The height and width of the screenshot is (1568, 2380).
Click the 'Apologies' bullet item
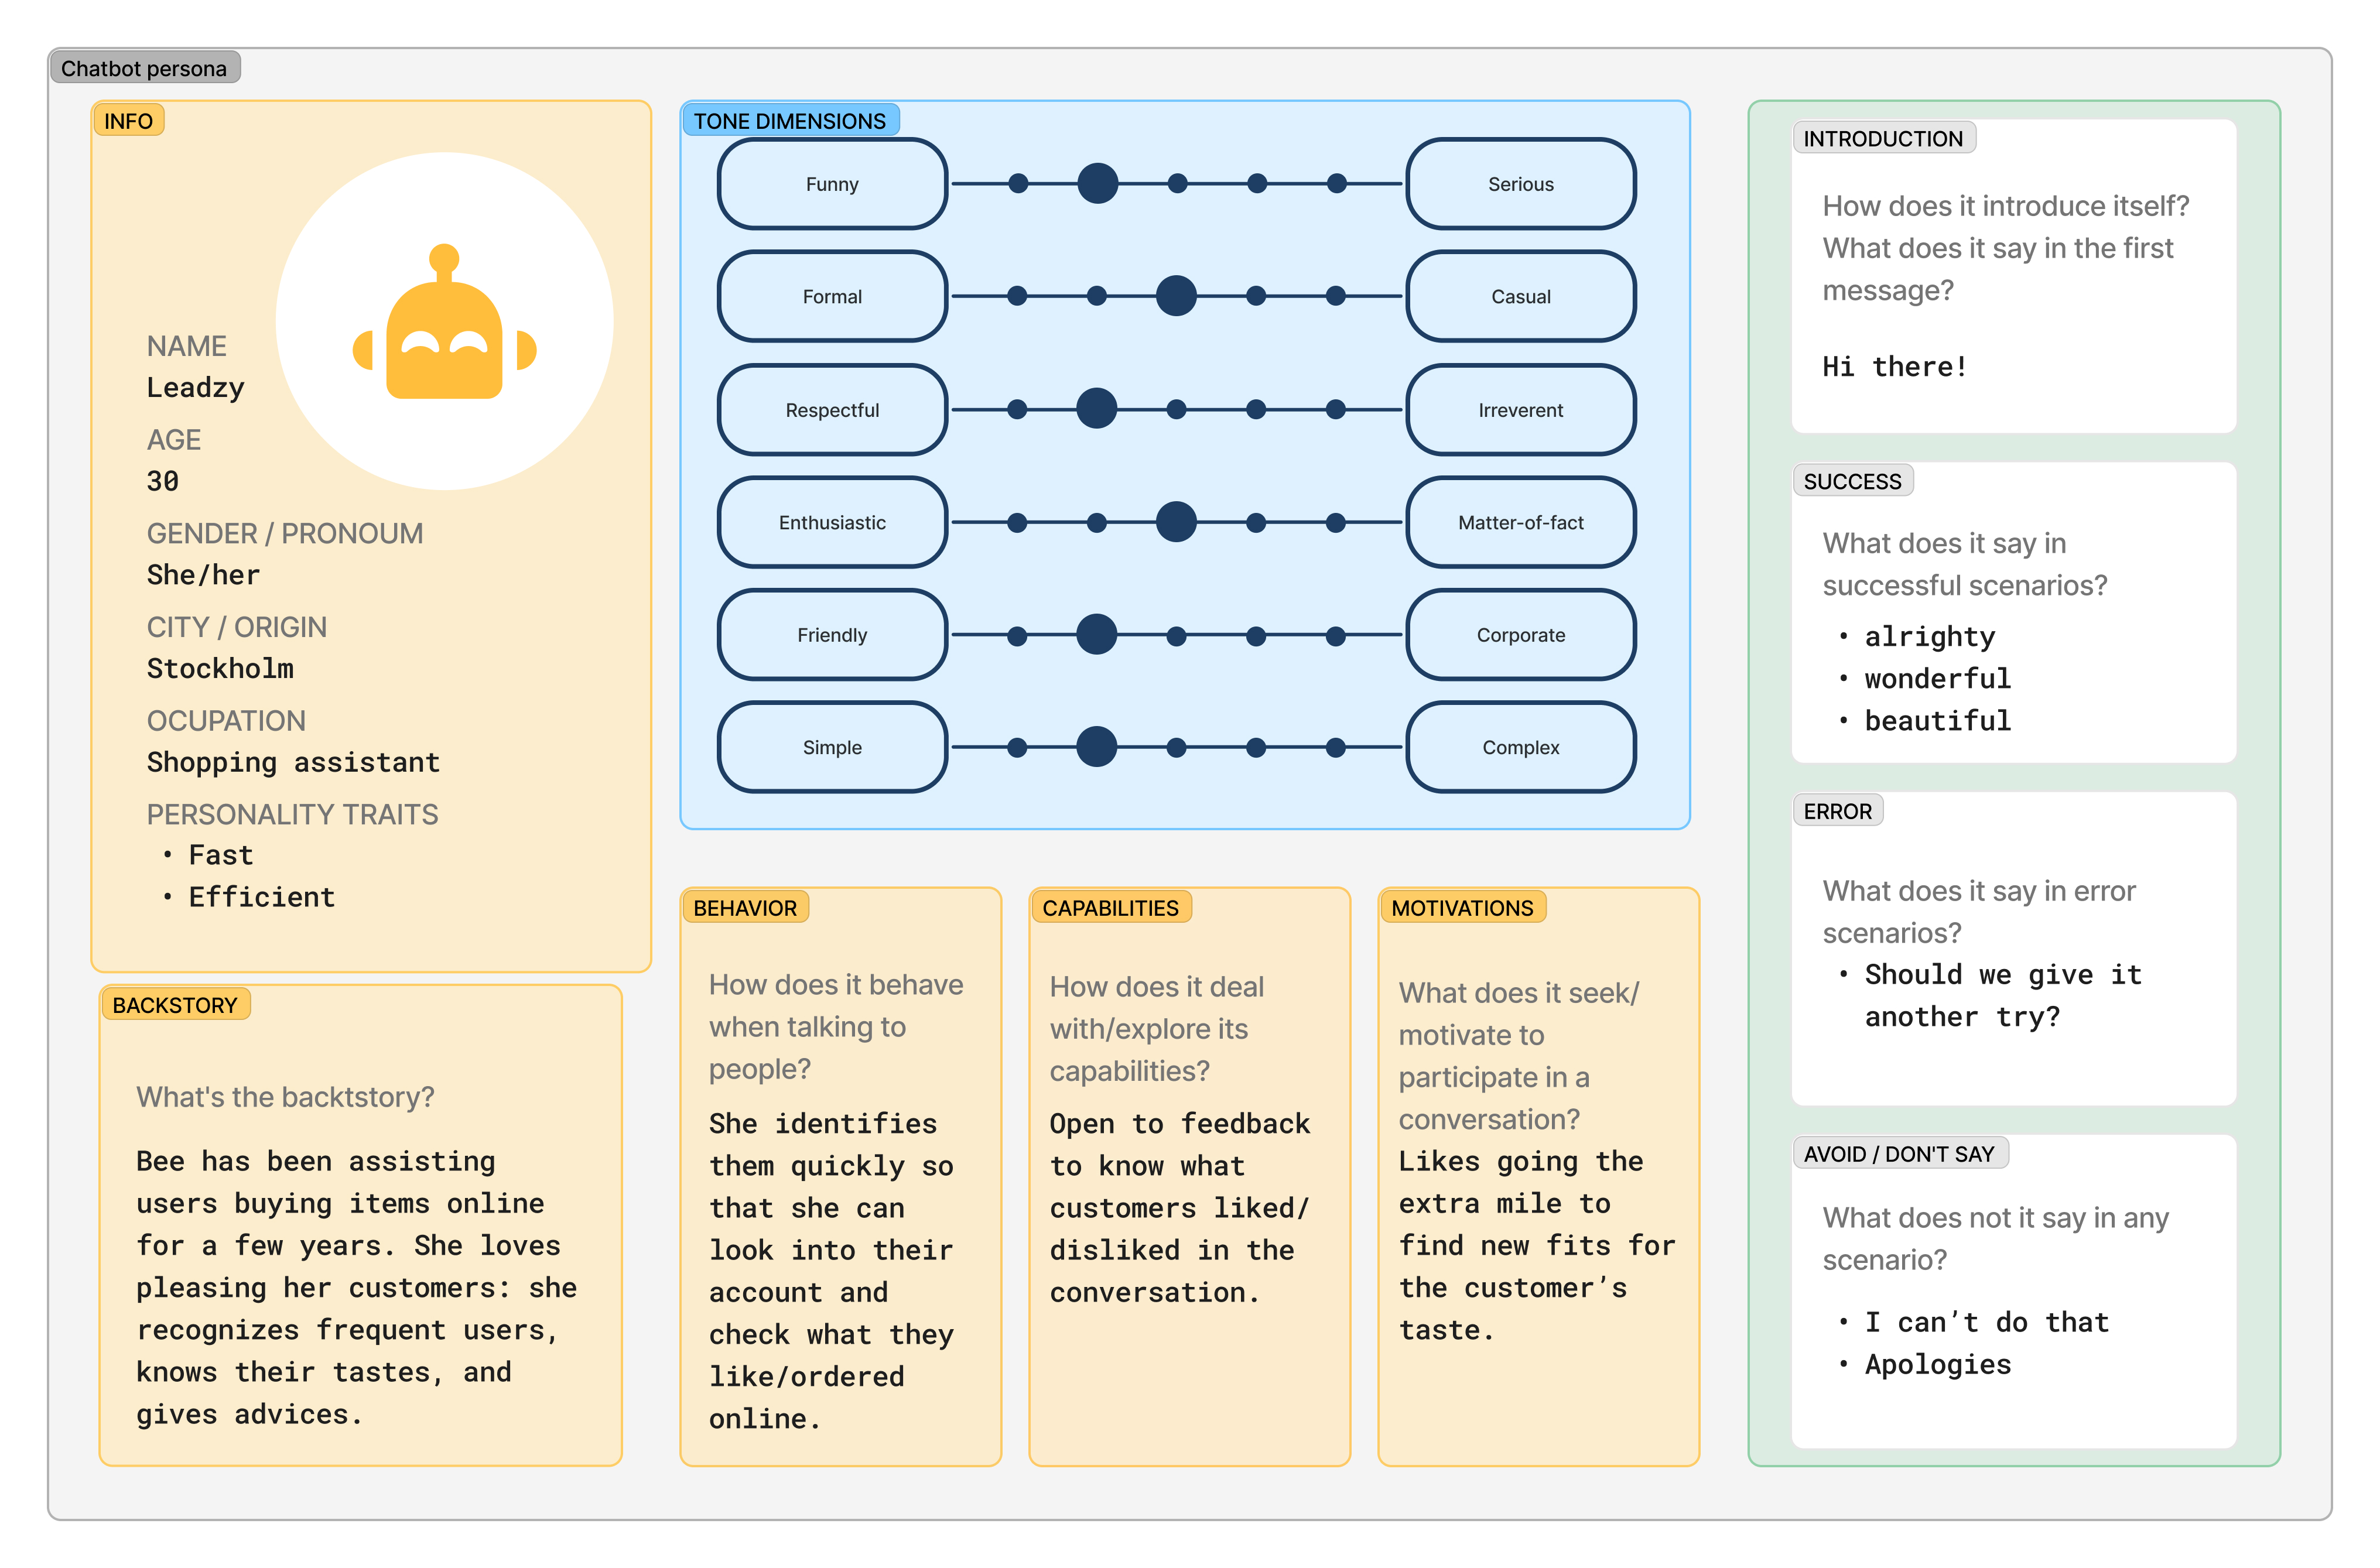[x=1937, y=1364]
